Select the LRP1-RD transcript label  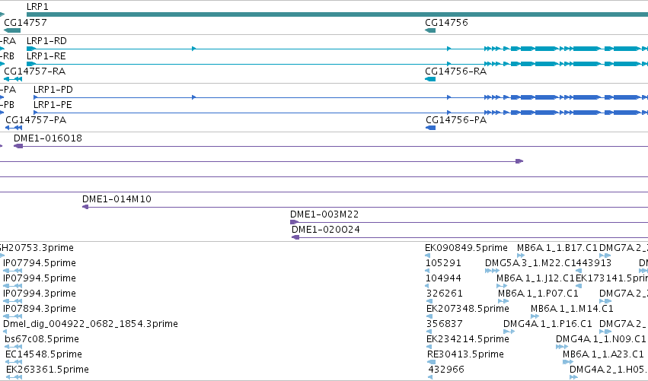point(46,41)
